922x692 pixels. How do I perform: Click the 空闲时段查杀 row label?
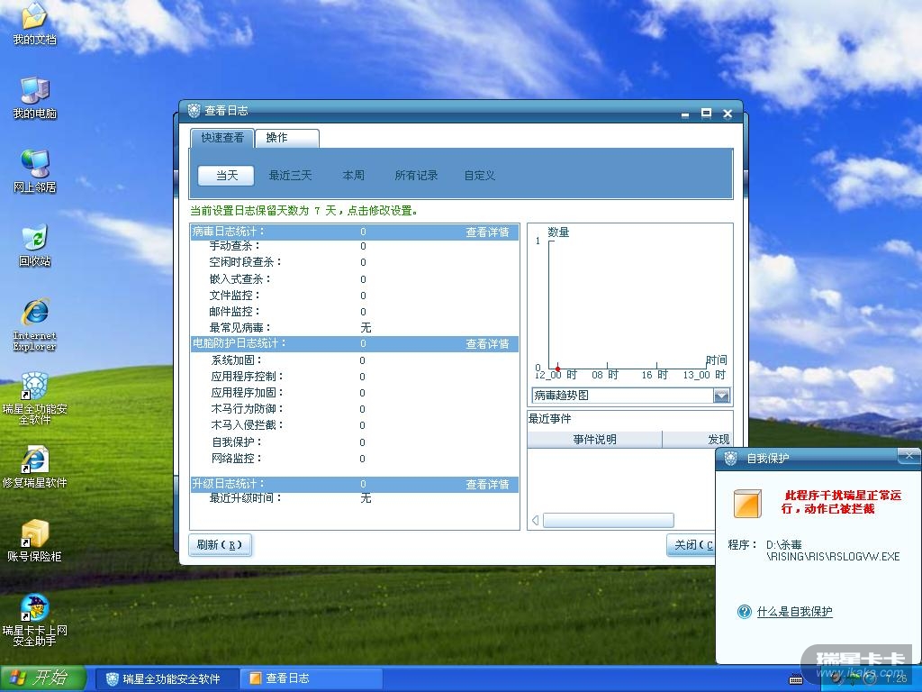245,262
